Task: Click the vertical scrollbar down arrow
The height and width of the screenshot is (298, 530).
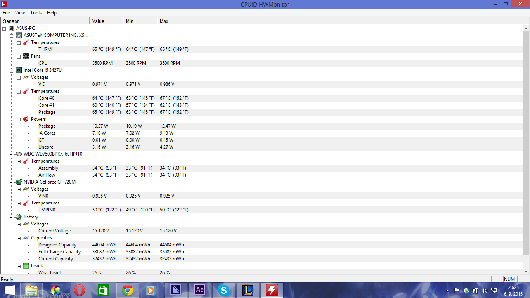Action: click(526, 271)
